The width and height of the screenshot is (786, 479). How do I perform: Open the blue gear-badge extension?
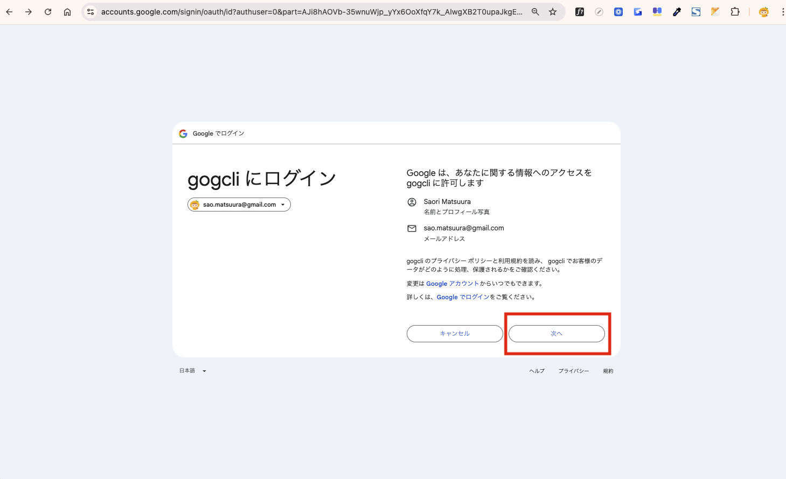click(618, 12)
